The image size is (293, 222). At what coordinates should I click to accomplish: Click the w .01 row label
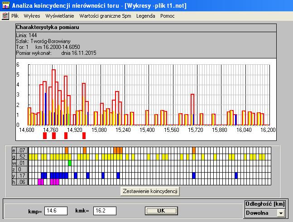(x=19, y=163)
